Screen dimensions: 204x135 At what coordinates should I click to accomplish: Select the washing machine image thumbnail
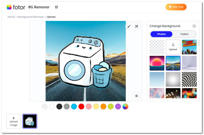click(30, 121)
